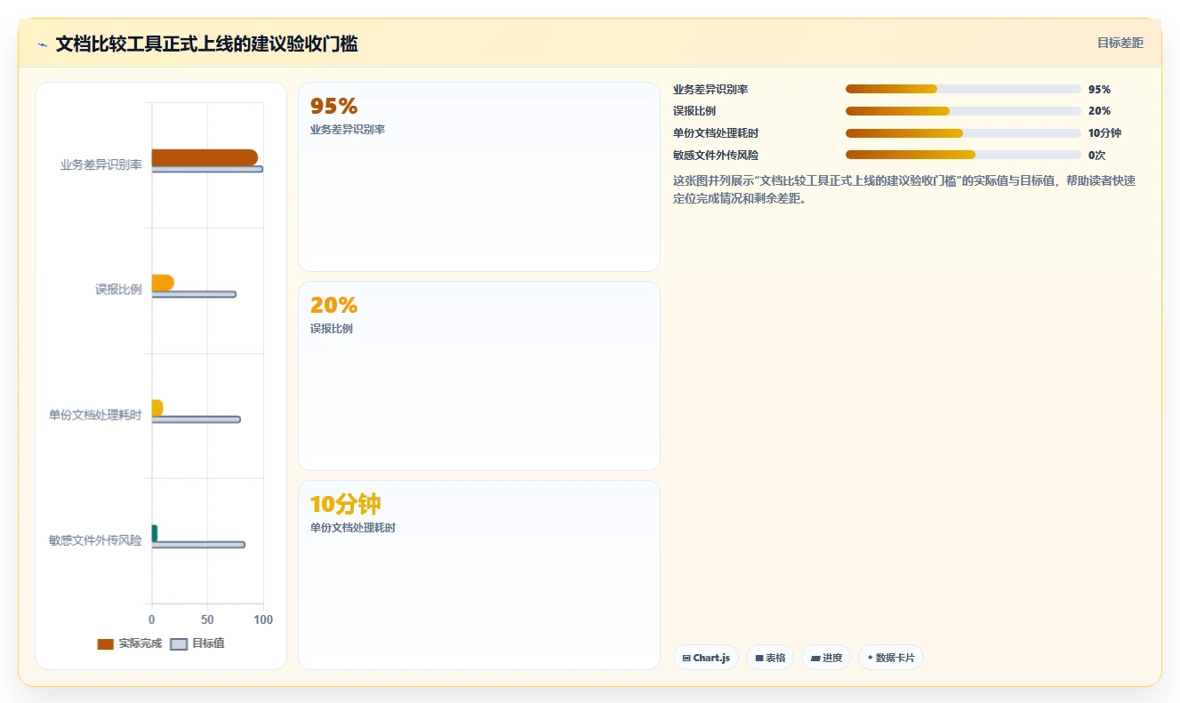Toggle the 实际完成 legend swatch
The image size is (1180, 703).
106,643
